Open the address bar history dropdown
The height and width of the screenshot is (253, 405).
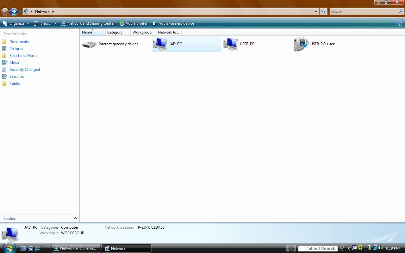pos(316,12)
